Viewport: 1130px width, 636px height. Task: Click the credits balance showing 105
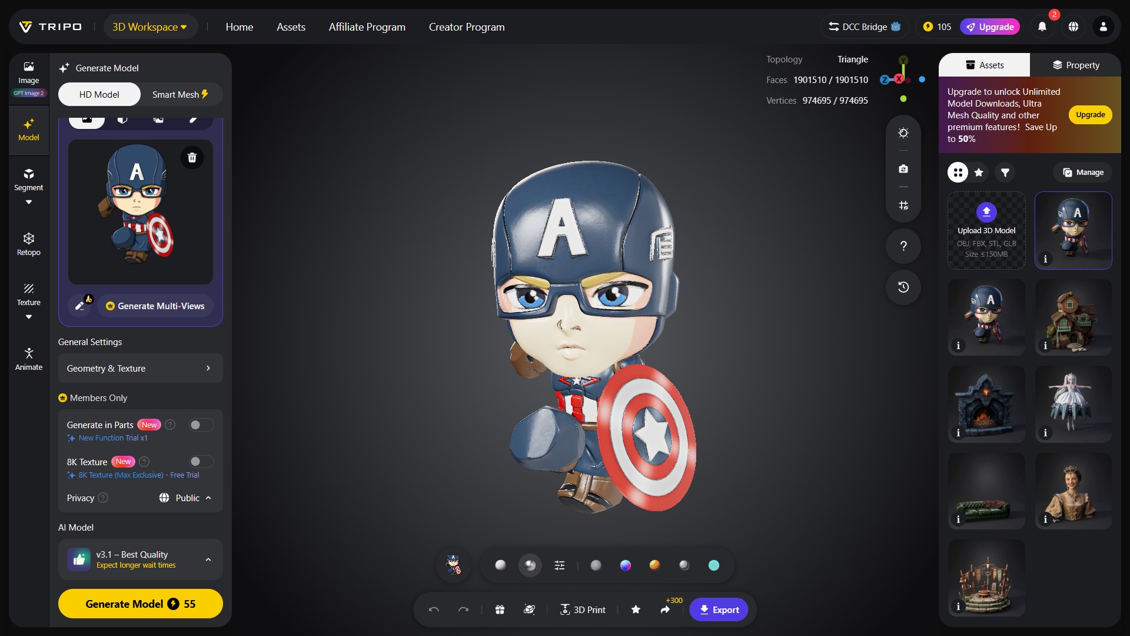937,26
